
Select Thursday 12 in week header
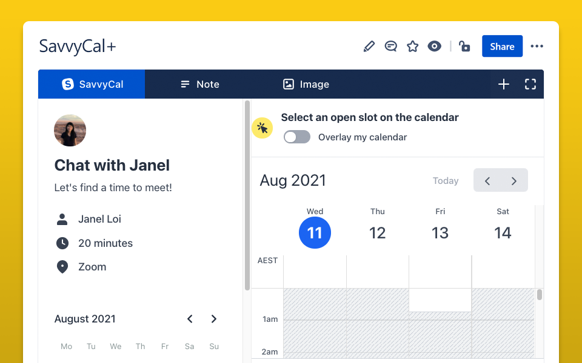click(x=378, y=232)
